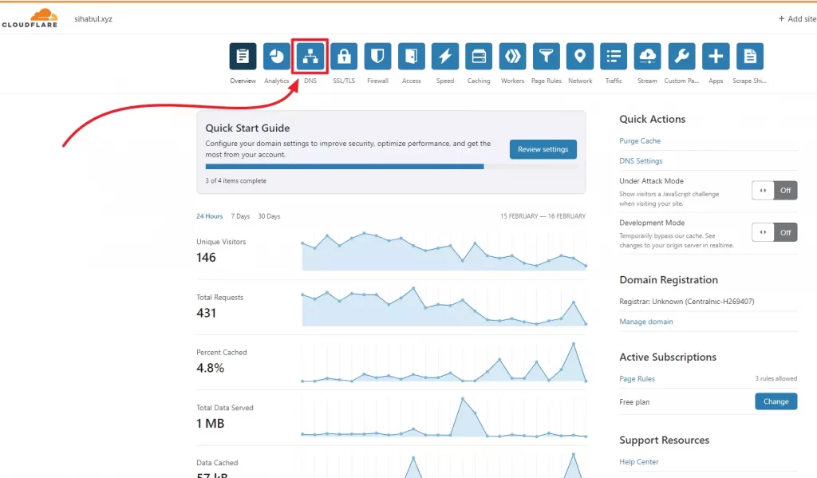Screen dimensions: 817x478
Task: Toggle Under Attack Mode switch
Action: (x=774, y=190)
